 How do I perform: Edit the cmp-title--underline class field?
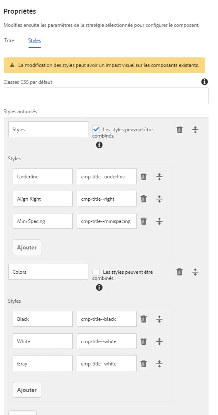click(x=107, y=176)
